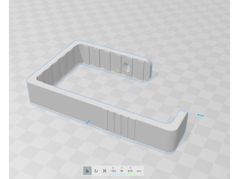This screenshot has width=239, height=179.
Task: Click the blue horizontal axis arrow handle beside the model
Action: [201, 115]
